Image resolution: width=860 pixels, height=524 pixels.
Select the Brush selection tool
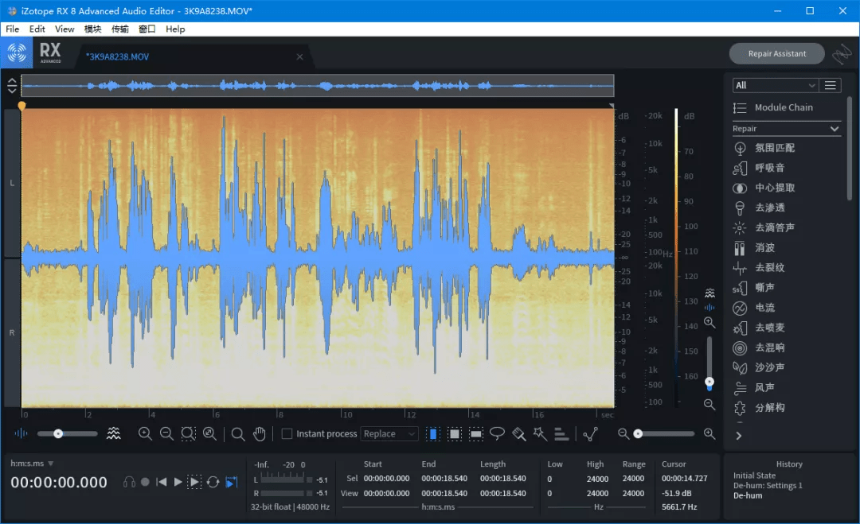[x=519, y=434]
